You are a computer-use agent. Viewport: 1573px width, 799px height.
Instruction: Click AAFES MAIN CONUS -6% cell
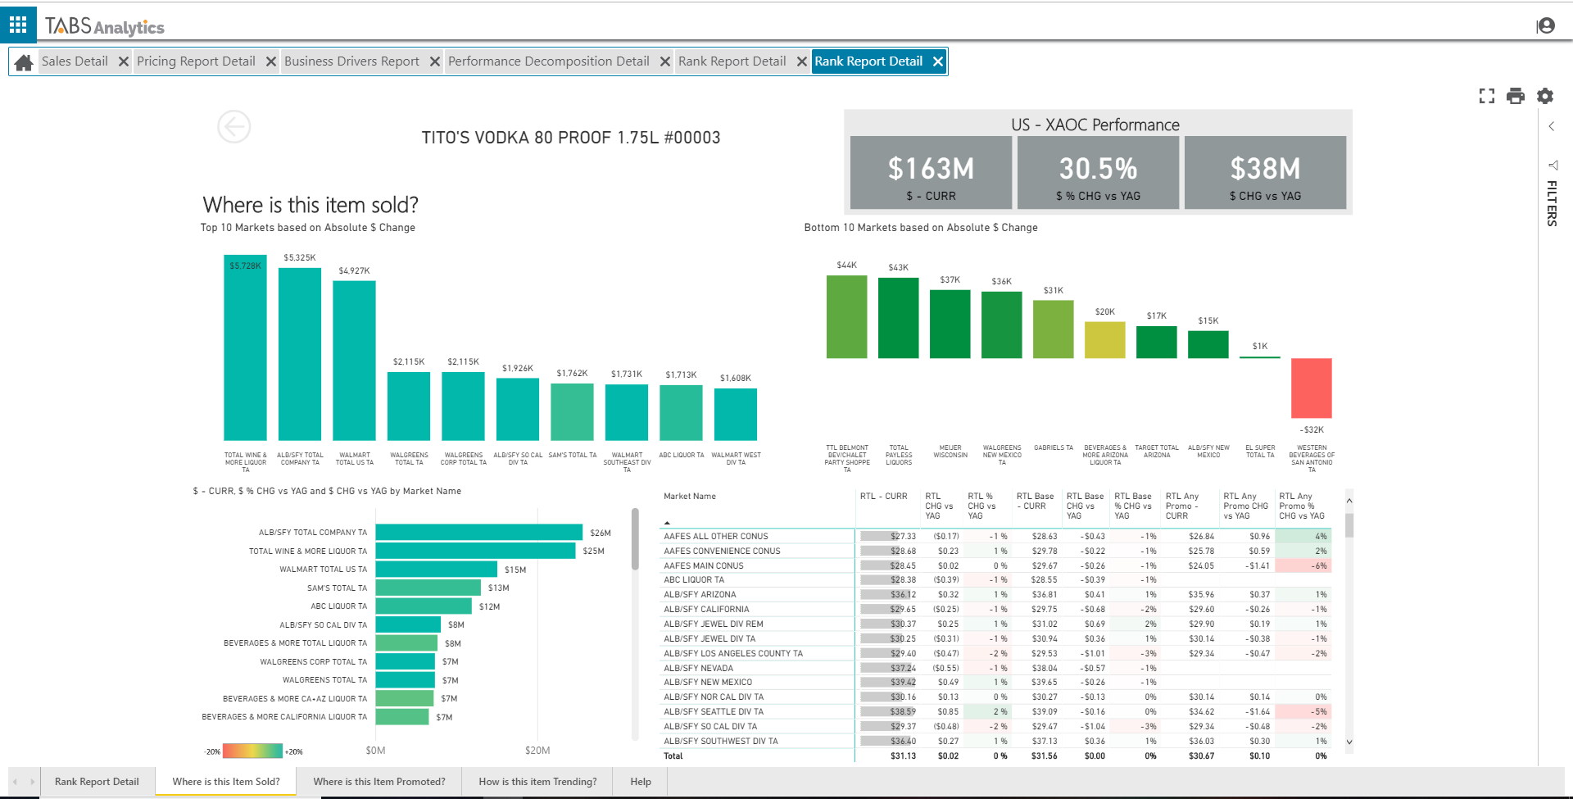point(1303,566)
